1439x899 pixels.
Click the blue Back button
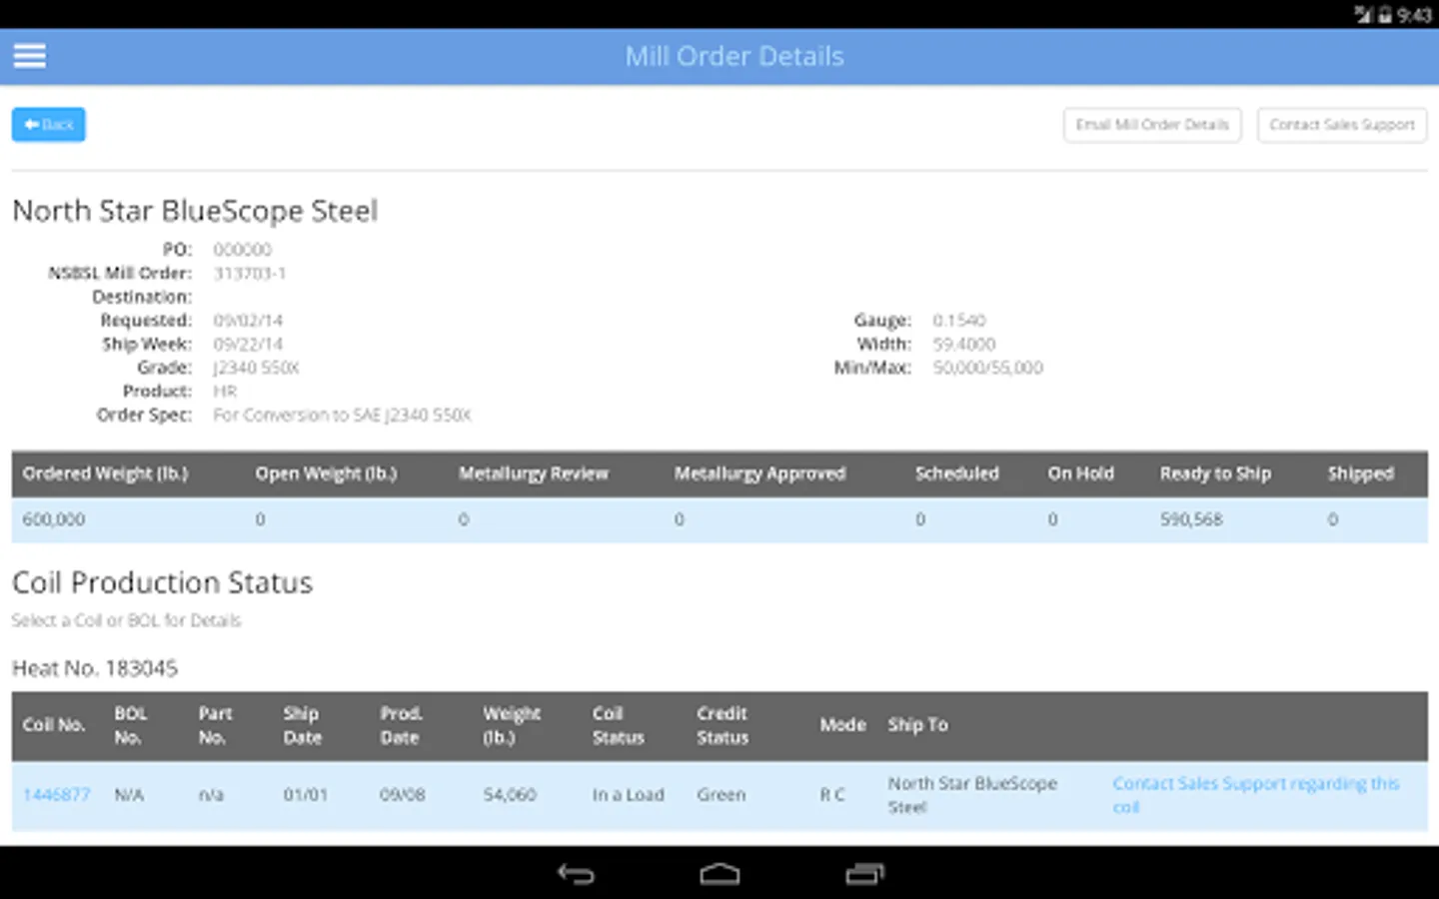[x=49, y=125]
